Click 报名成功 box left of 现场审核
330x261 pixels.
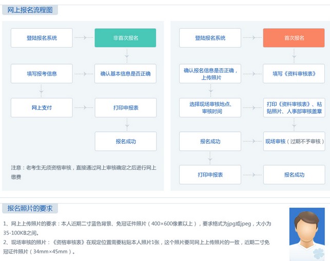point(210,141)
